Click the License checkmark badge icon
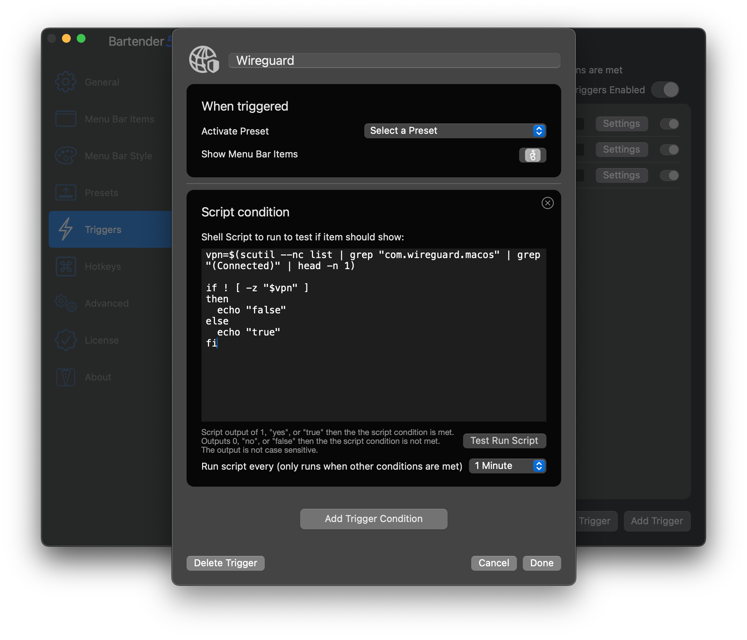 [66, 340]
